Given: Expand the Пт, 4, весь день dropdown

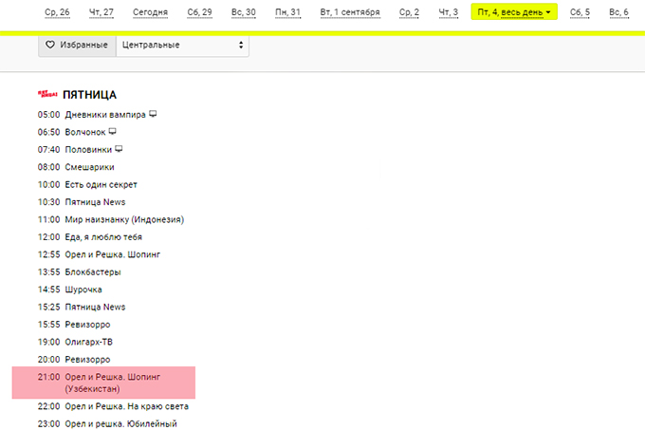Looking at the screenshot, I should pyautogui.click(x=514, y=12).
